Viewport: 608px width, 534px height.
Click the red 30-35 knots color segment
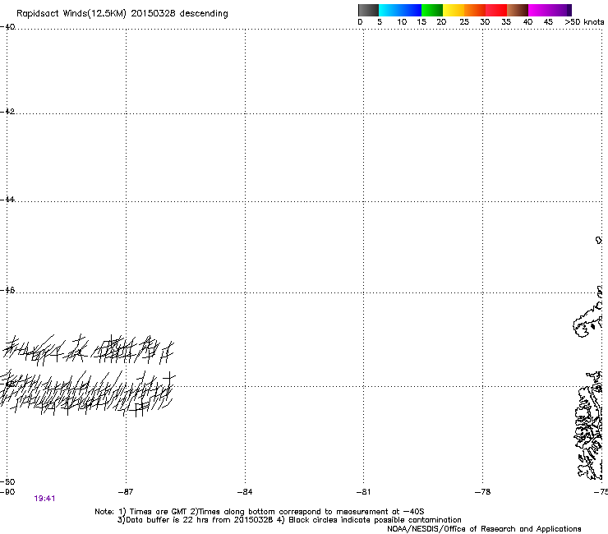point(496,10)
